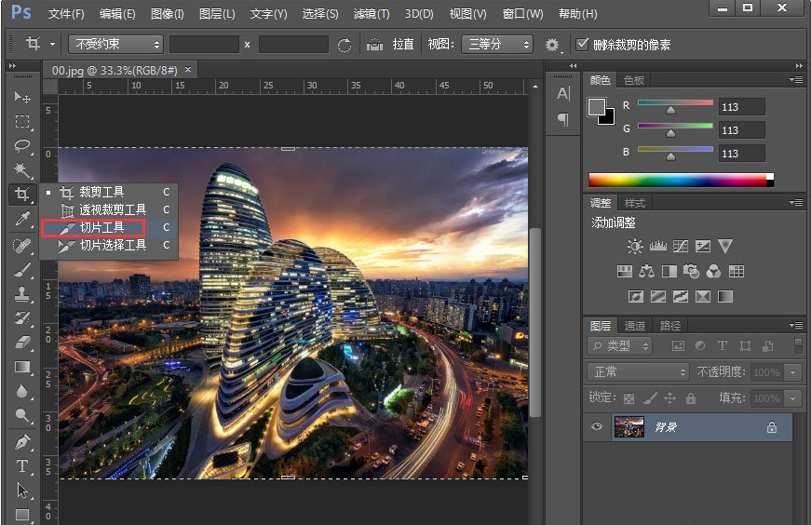Choose the Perspective Crop tool entry
Image resolution: width=811 pixels, height=525 pixels.
click(112, 209)
